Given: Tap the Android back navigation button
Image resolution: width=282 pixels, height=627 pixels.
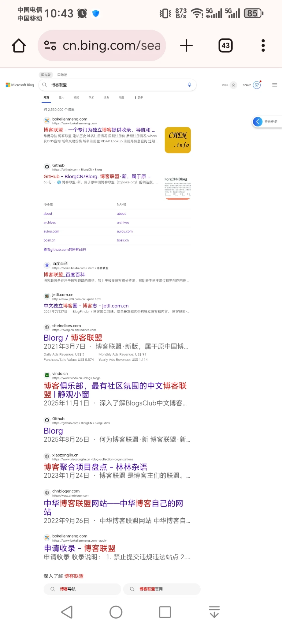Looking at the screenshot, I should (67, 612).
